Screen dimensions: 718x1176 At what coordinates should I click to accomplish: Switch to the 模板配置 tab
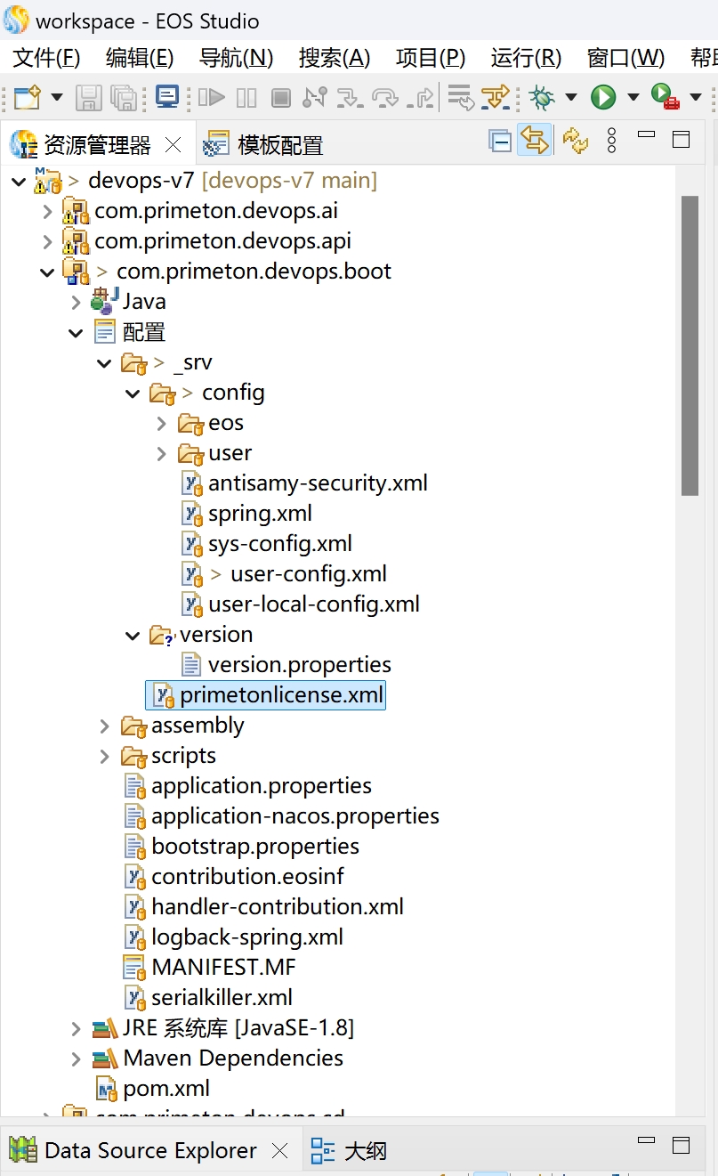click(x=279, y=144)
